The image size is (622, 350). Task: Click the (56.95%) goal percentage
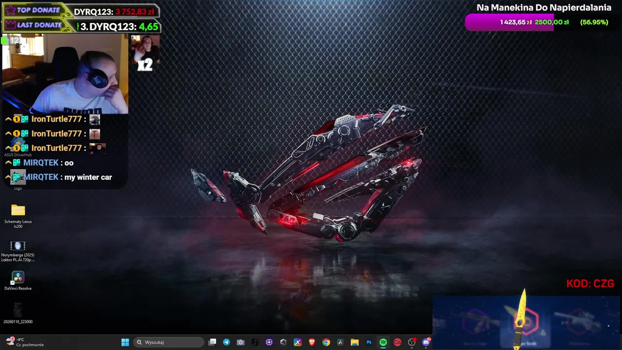pyautogui.click(x=594, y=22)
